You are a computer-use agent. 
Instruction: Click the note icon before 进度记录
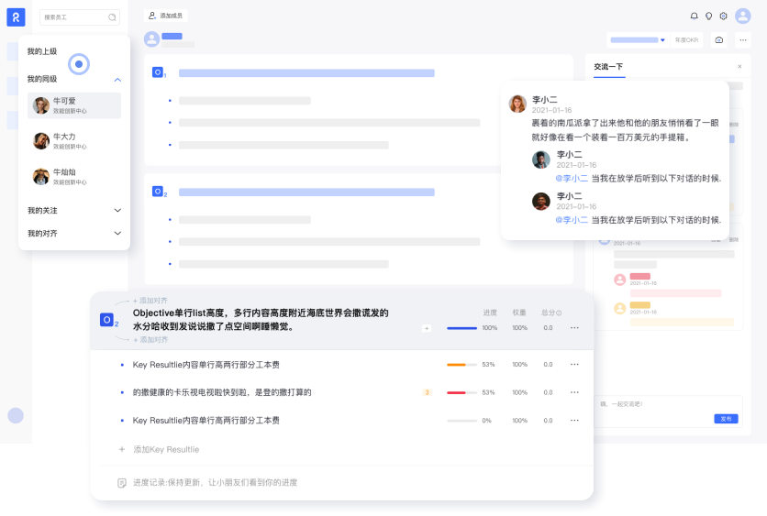[122, 483]
